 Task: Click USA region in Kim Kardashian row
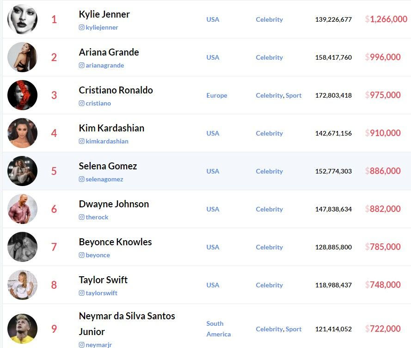click(213, 133)
